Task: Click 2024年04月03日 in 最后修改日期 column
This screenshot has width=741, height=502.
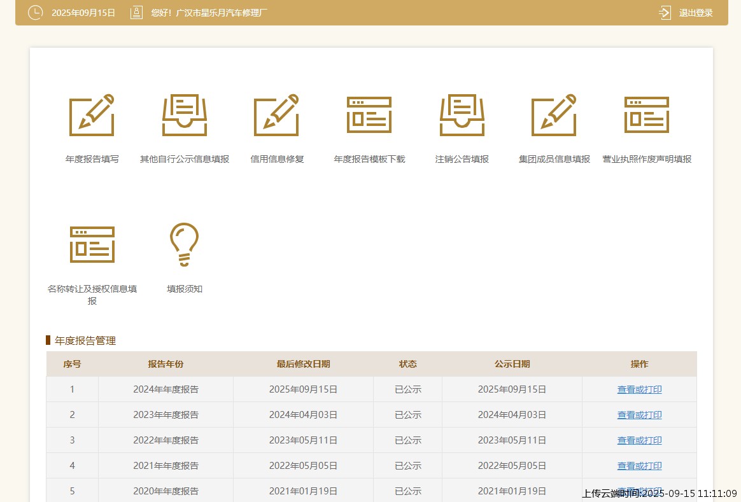Action: click(x=304, y=415)
